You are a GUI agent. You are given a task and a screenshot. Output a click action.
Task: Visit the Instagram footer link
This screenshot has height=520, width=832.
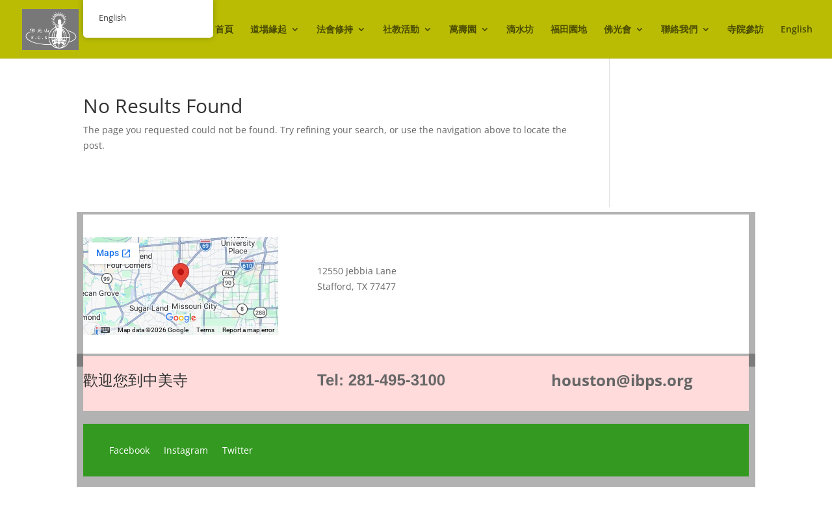tap(186, 450)
